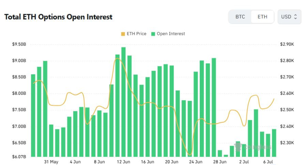Viewport: 303px width, 165px height.
Task: Click the shortest bar near 28 Jun
Action: pyautogui.click(x=226, y=156)
